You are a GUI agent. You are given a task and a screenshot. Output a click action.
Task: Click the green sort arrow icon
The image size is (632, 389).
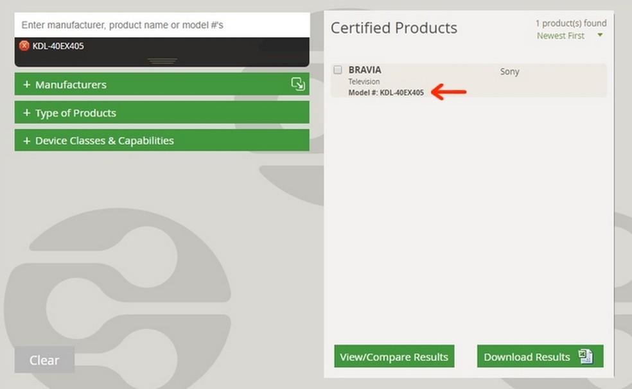(600, 36)
